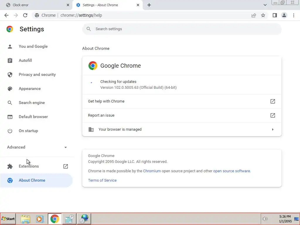The image size is (300, 225).
Task: Click the puzzle piece Extensions icon
Action: click(x=10, y=166)
